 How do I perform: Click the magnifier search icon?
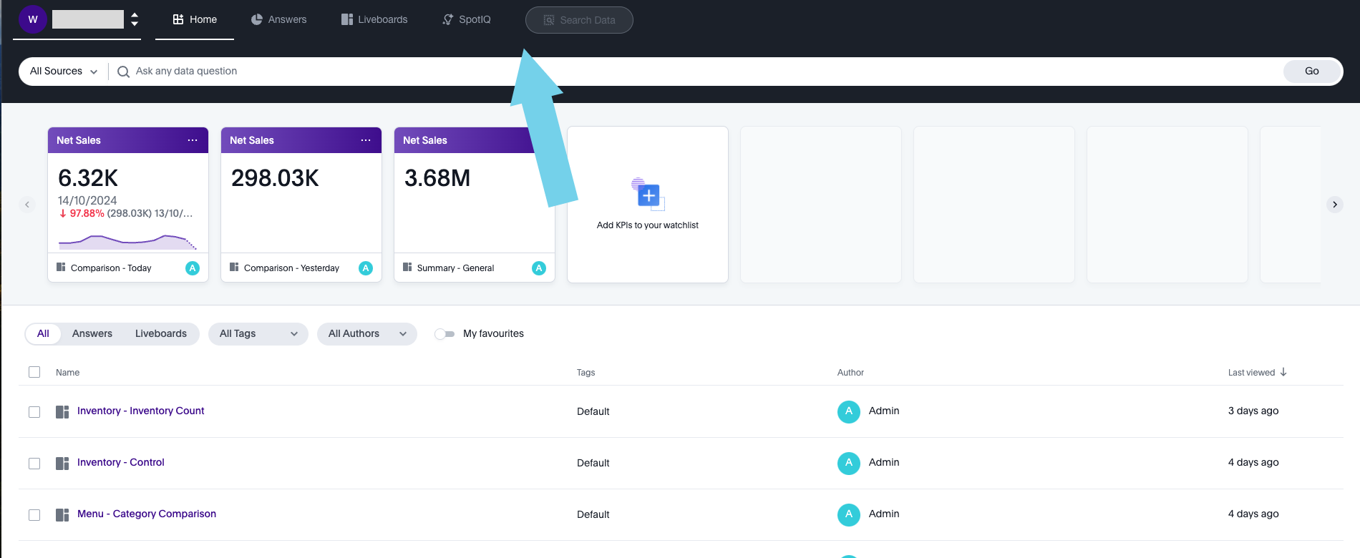point(123,72)
